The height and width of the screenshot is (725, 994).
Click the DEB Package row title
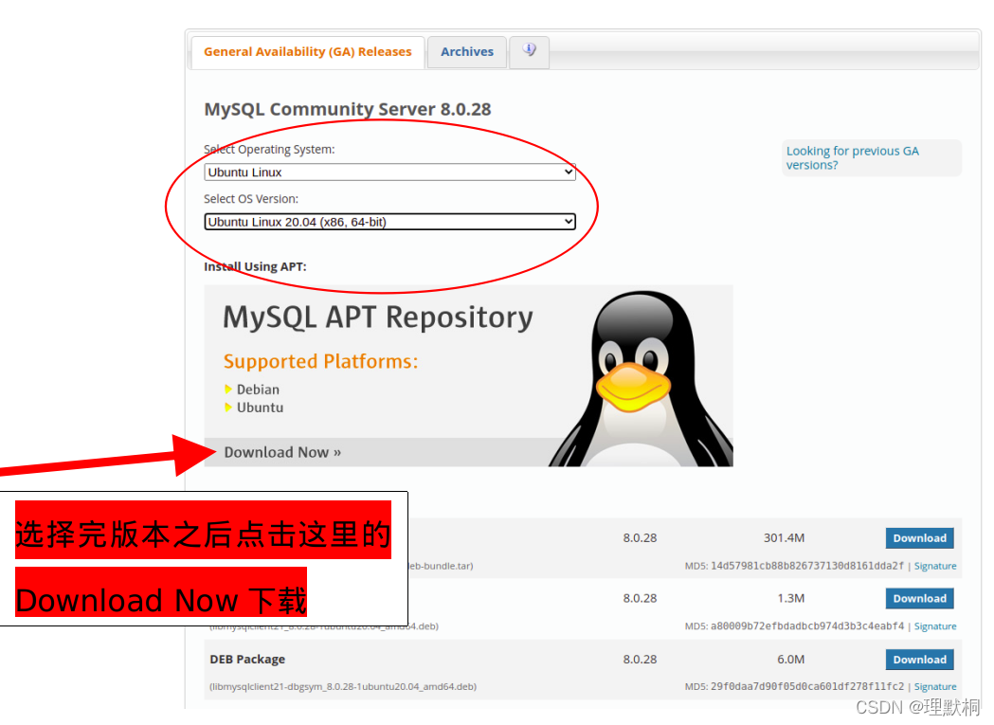(247, 659)
